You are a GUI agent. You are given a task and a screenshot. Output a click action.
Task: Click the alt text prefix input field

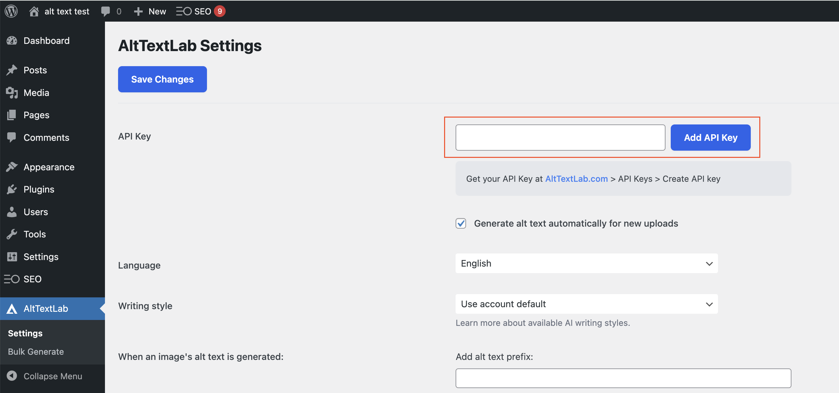(x=623, y=378)
